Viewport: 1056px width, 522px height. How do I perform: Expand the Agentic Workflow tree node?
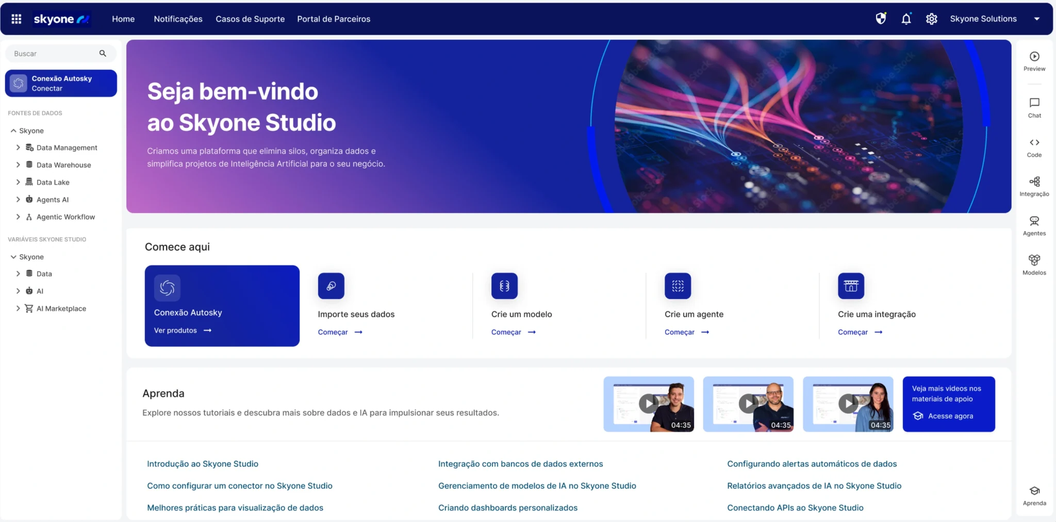pos(18,217)
